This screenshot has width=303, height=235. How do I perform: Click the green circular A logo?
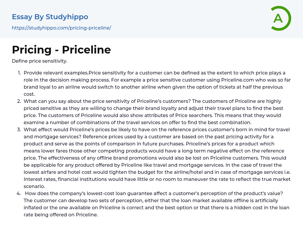pos(280,18)
